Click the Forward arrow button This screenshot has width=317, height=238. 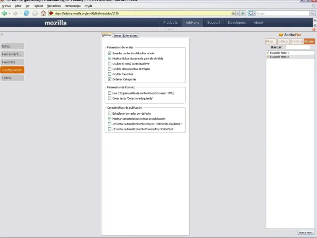15,13
